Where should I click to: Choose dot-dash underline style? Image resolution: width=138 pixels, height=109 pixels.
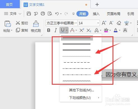pyautogui.click(x=76, y=68)
